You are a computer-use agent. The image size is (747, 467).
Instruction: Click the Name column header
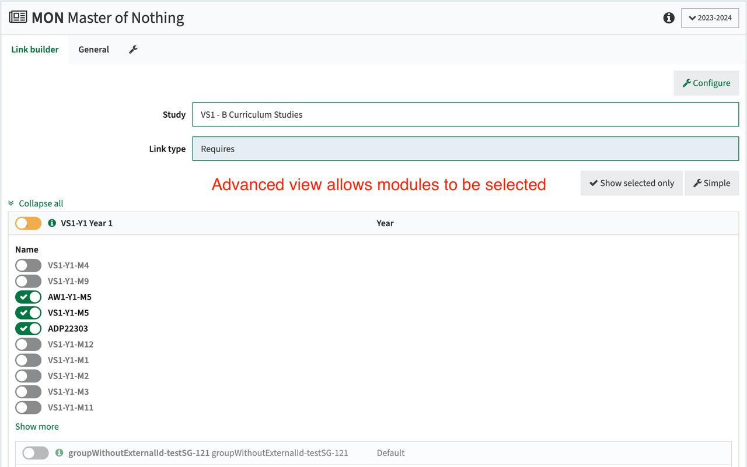pos(27,249)
